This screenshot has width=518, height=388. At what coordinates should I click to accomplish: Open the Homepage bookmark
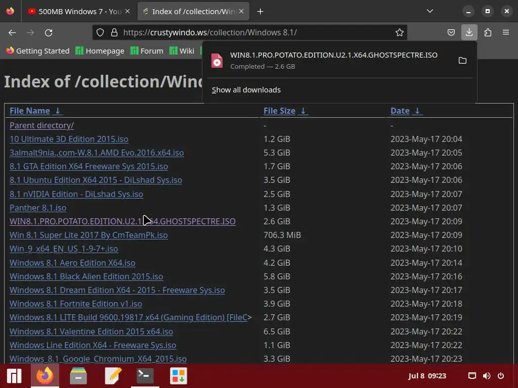click(x=100, y=51)
